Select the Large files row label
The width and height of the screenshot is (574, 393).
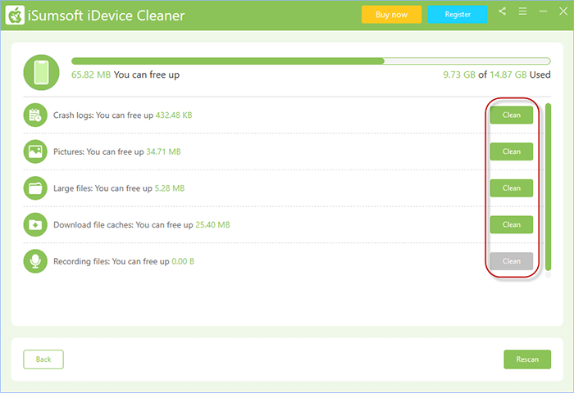pos(119,188)
